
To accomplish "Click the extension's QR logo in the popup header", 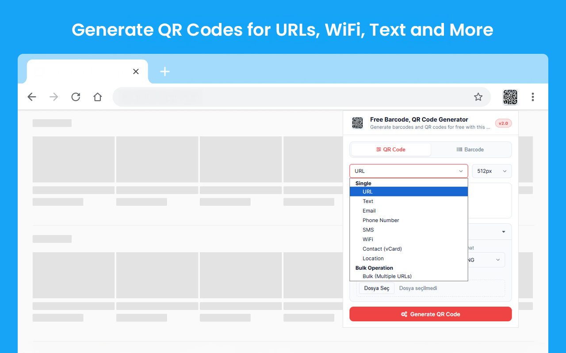I will point(357,123).
